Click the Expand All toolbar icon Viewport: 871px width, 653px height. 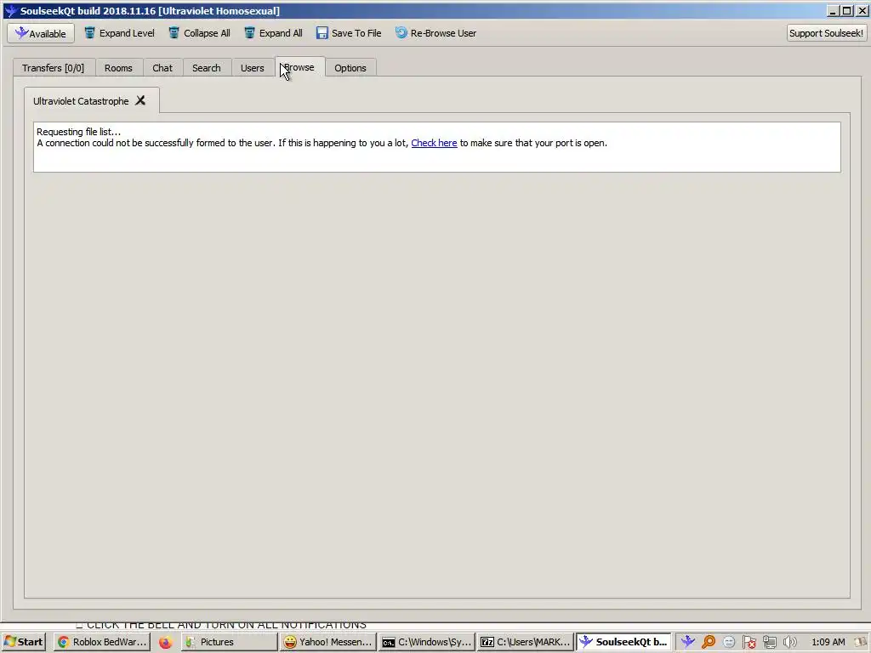(x=249, y=33)
